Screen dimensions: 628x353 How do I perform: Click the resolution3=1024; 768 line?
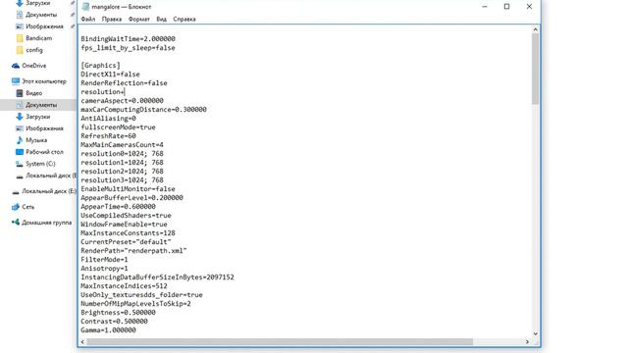122,180
